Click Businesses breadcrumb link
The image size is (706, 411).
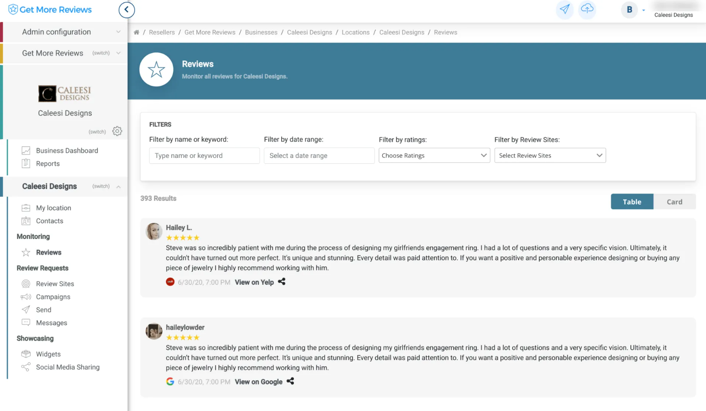click(x=261, y=32)
